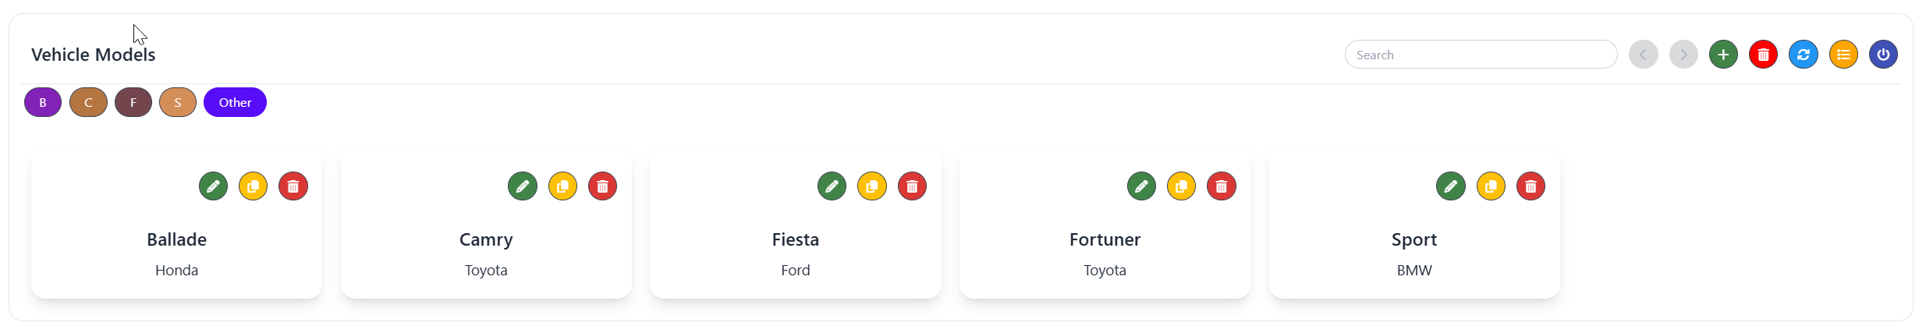Delete the Fiesta vehicle model
The width and height of the screenshot is (1926, 333).
(912, 186)
